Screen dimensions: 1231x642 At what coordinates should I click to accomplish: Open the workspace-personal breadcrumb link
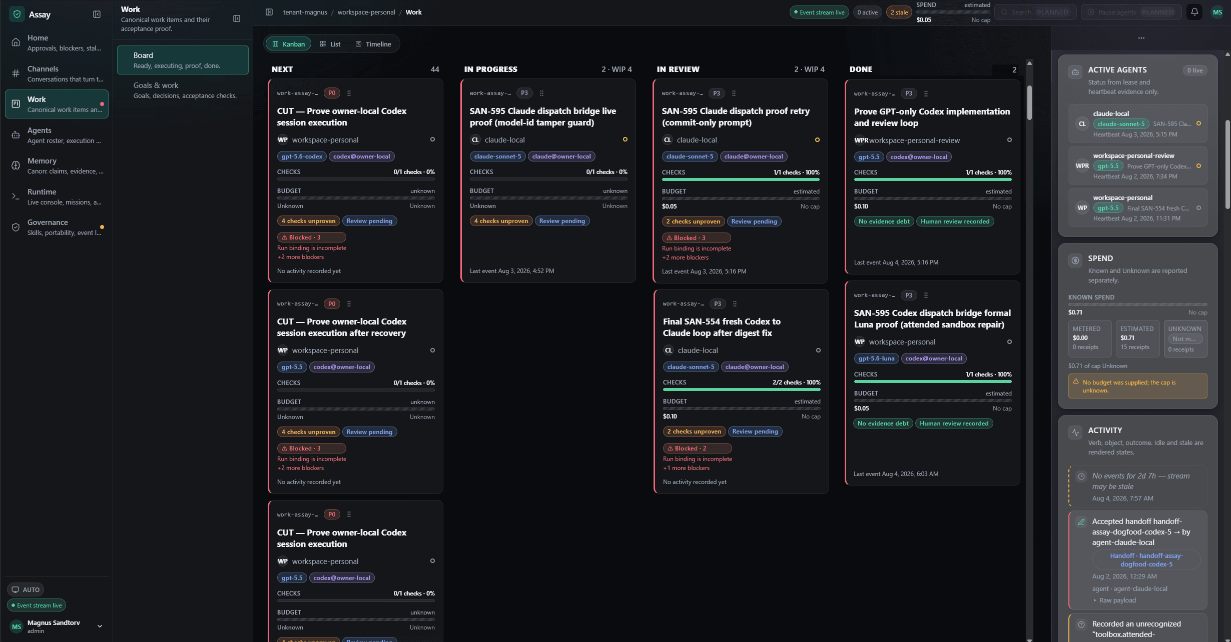tap(366, 12)
